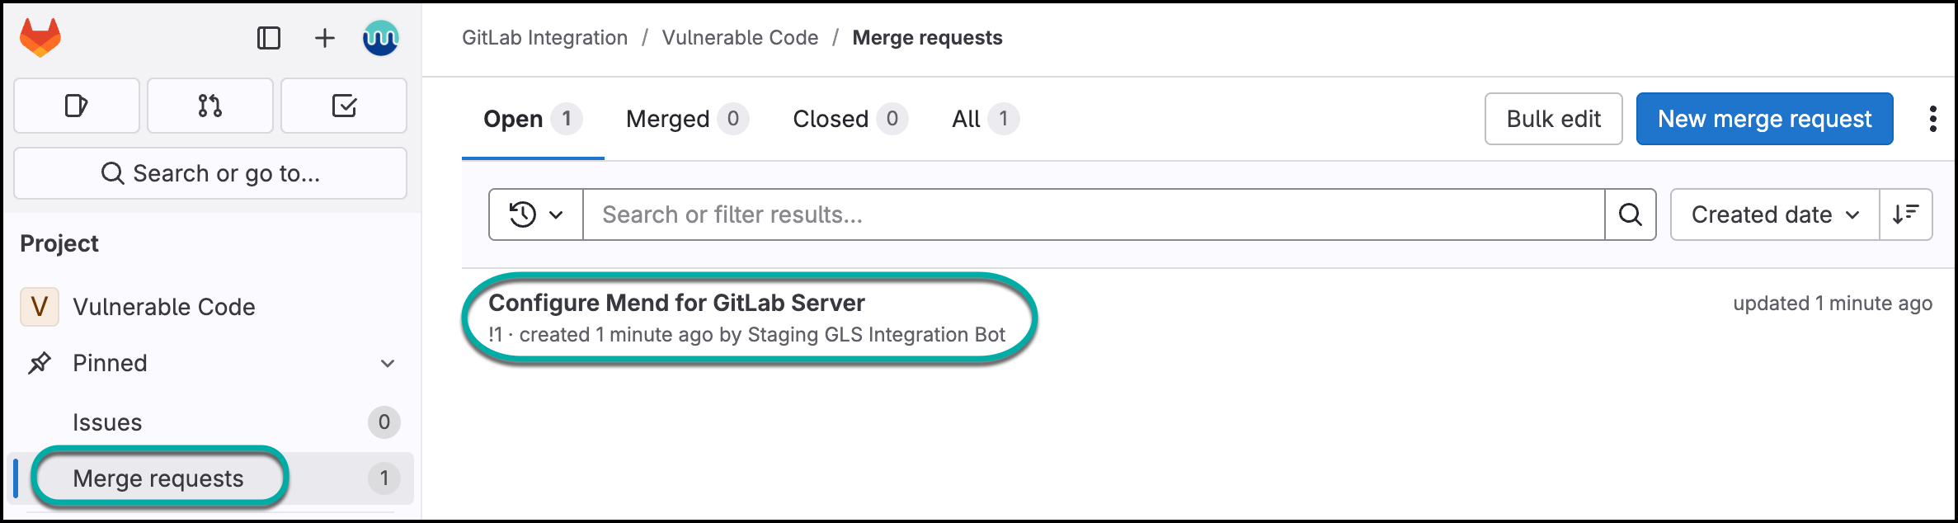Click the Bulk edit button
Screen dimensions: 1958x523
click(x=1553, y=119)
